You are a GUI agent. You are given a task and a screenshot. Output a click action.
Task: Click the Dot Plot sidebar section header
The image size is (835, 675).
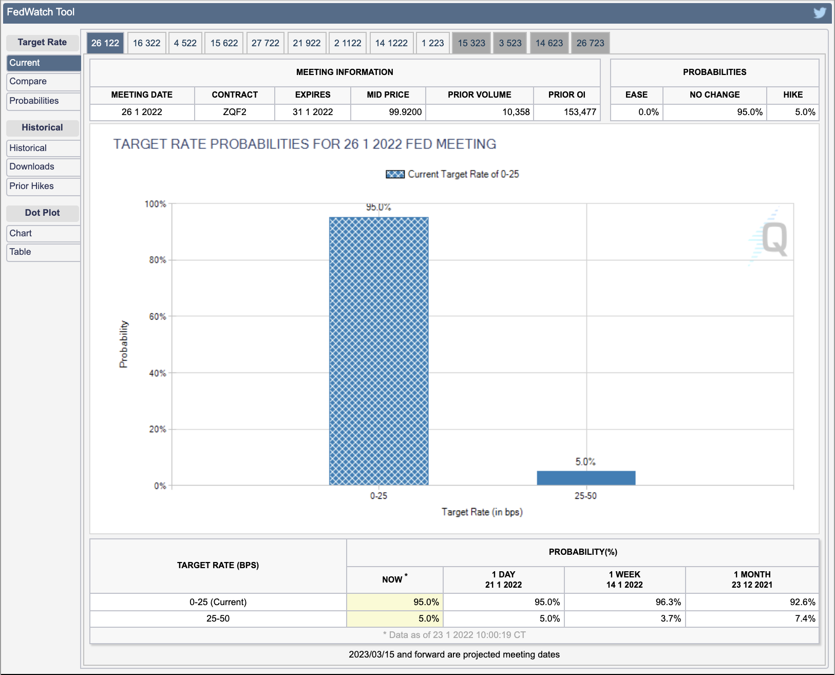tap(43, 213)
